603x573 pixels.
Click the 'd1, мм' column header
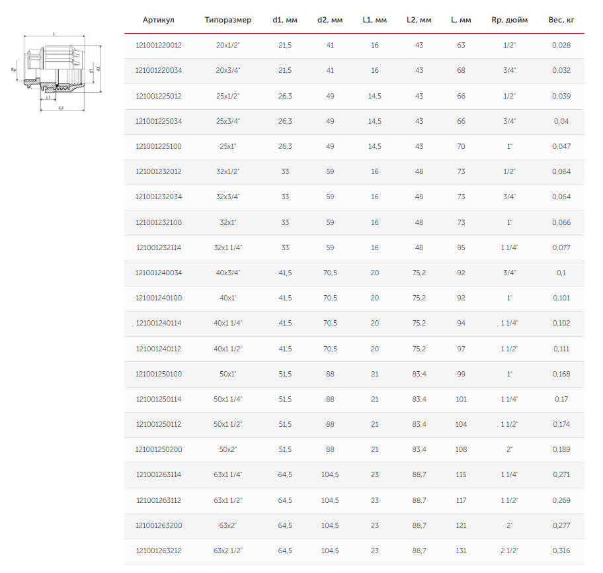pyautogui.click(x=285, y=20)
